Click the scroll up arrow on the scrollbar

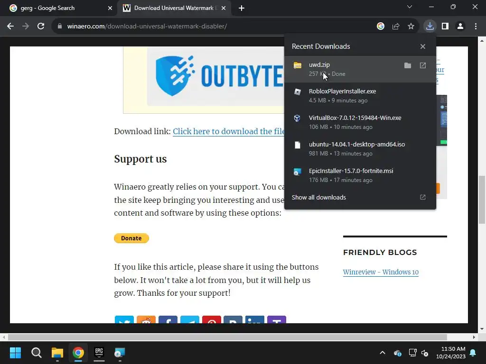[482, 41]
